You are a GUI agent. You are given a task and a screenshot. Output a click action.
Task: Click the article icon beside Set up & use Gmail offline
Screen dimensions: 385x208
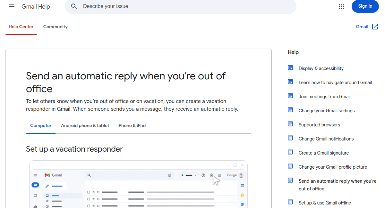[290, 202]
